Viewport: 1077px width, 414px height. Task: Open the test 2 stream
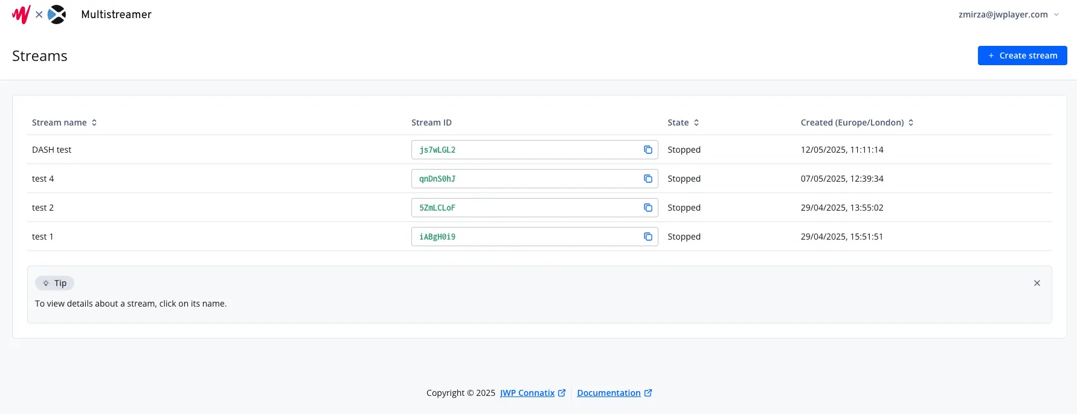pos(43,208)
